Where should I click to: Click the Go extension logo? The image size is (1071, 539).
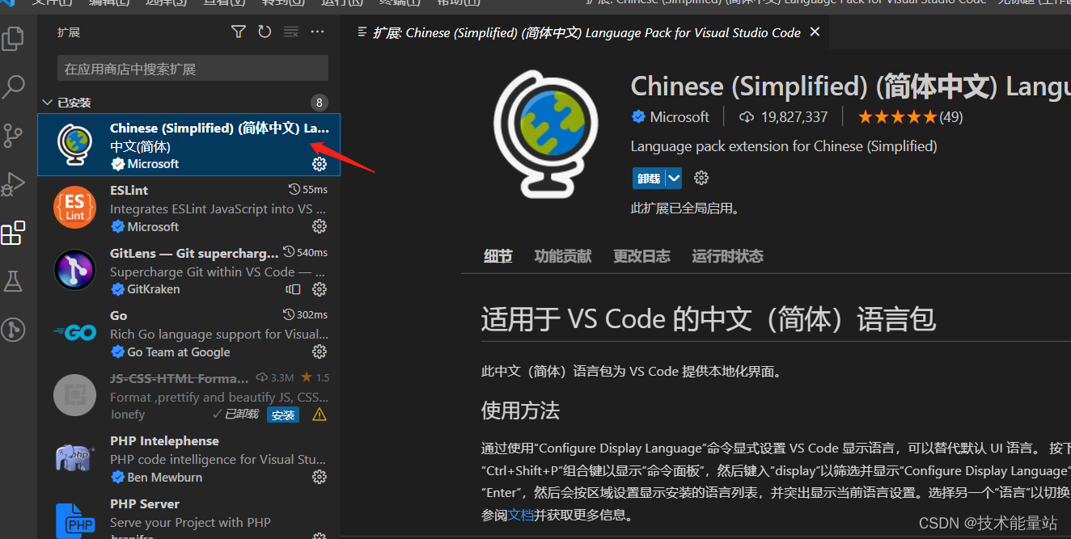(74, 333)
